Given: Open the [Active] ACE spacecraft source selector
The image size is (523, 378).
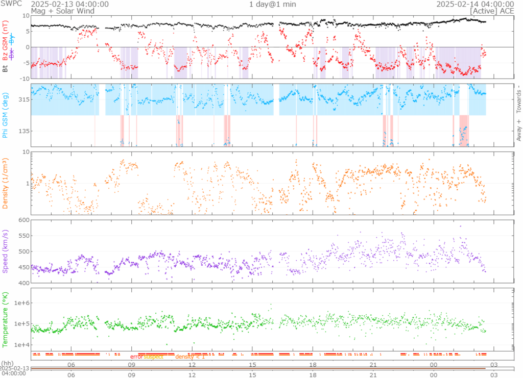Looking at the screenshot, I should pyautogui.click(x=492, y=10).
